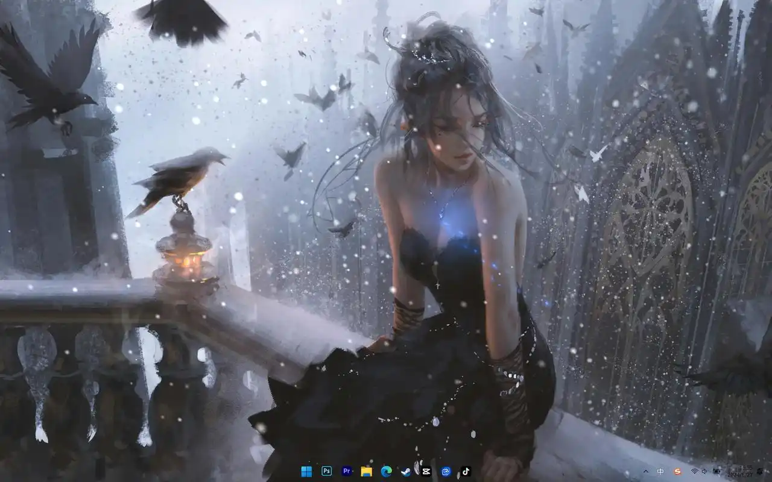The height and width of the screenshot is (482, 772).
Task: Open Wi-Fi quick settings from the tray
Action: click(694, 472)
